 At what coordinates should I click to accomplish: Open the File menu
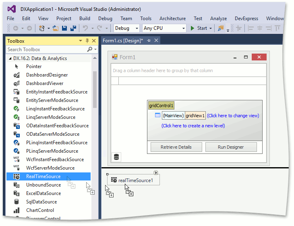[x=10, y=19]
